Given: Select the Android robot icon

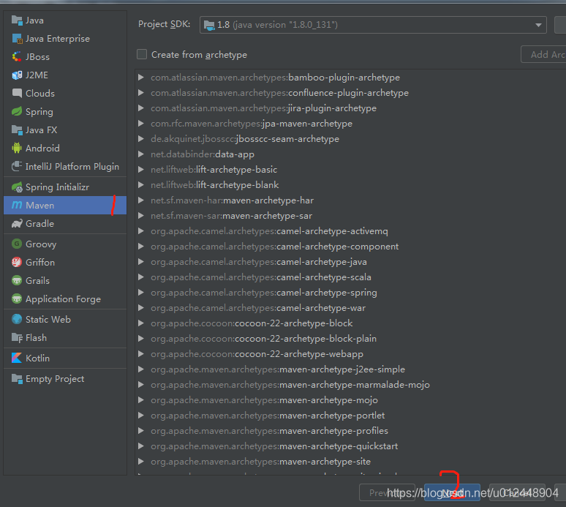Looking at the screenshot, I should coord(17,148).
